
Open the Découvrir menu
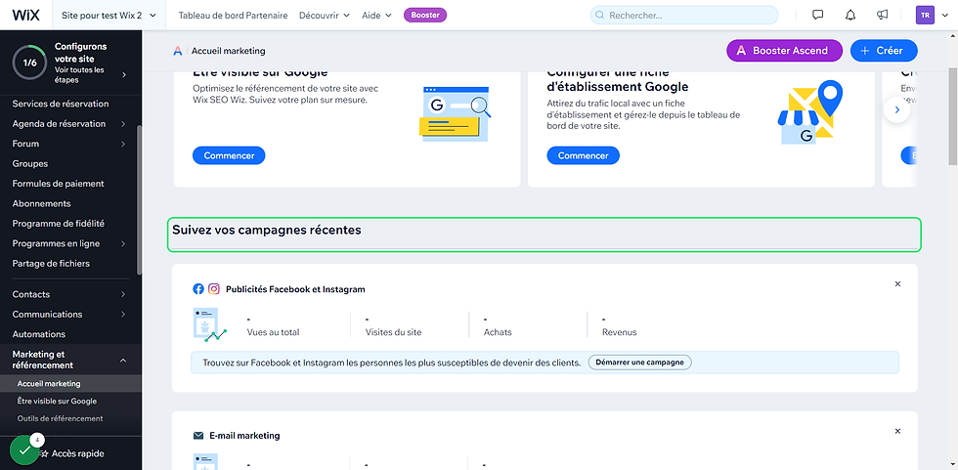point(324,16)
